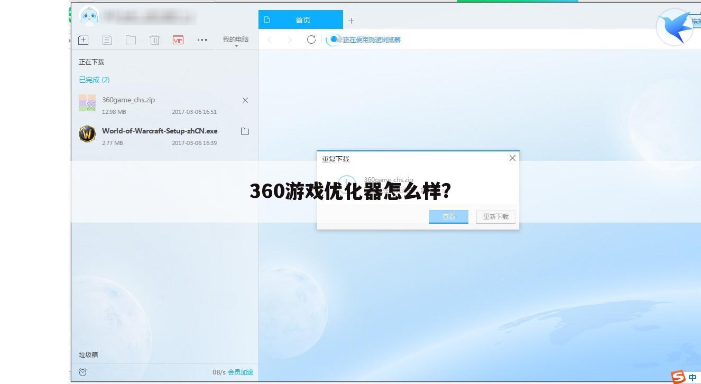
Task: Click the 会员加速 link
Action: [x=241, y=372]
